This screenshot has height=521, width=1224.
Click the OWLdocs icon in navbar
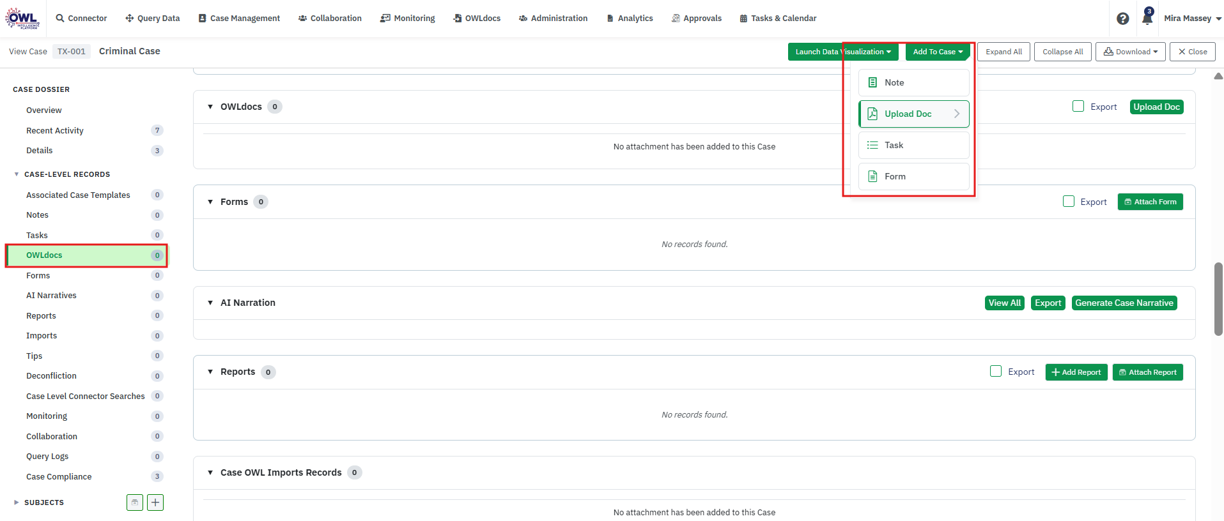point(458,18)
